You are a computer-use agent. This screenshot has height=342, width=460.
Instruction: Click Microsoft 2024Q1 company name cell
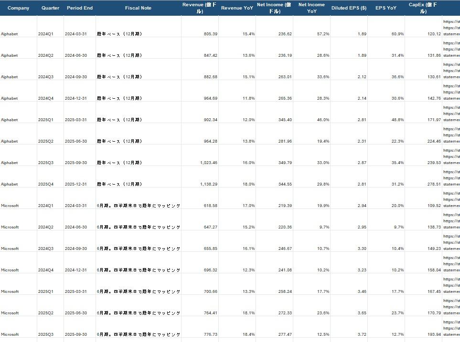click(x=10, y=206)
